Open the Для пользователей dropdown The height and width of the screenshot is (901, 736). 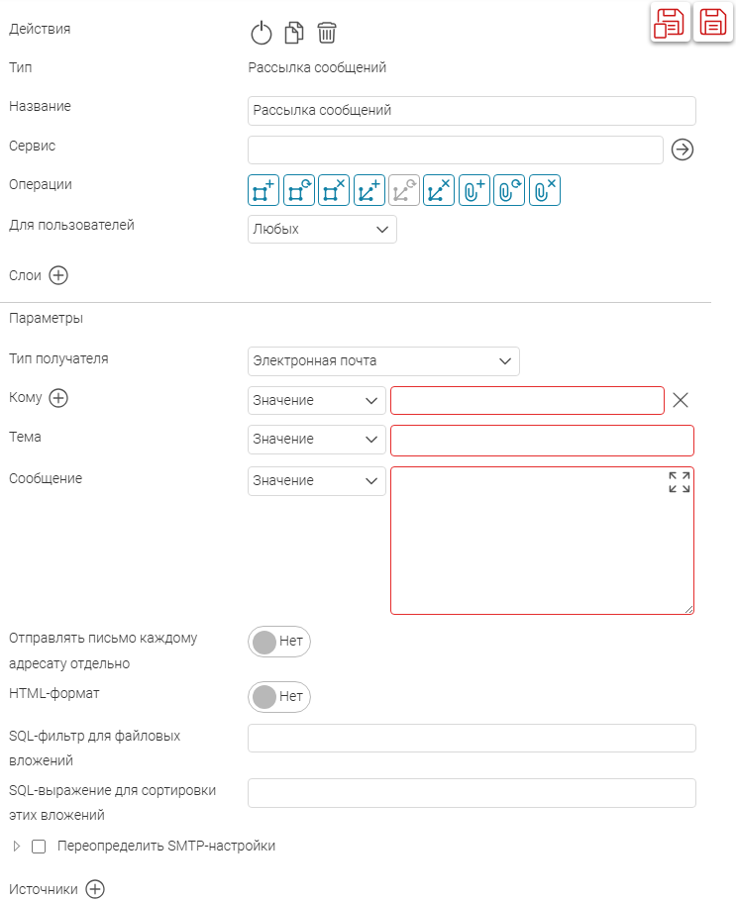pyautogui.click(x=322, y=230)
